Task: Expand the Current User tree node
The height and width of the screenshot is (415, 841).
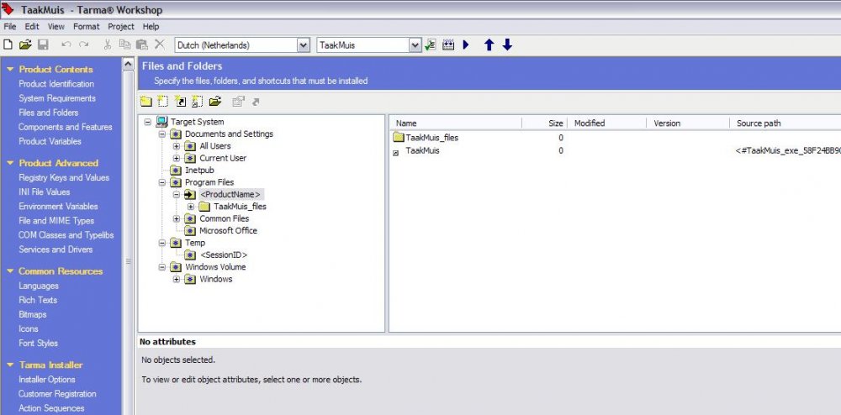Action: (177, 159)
